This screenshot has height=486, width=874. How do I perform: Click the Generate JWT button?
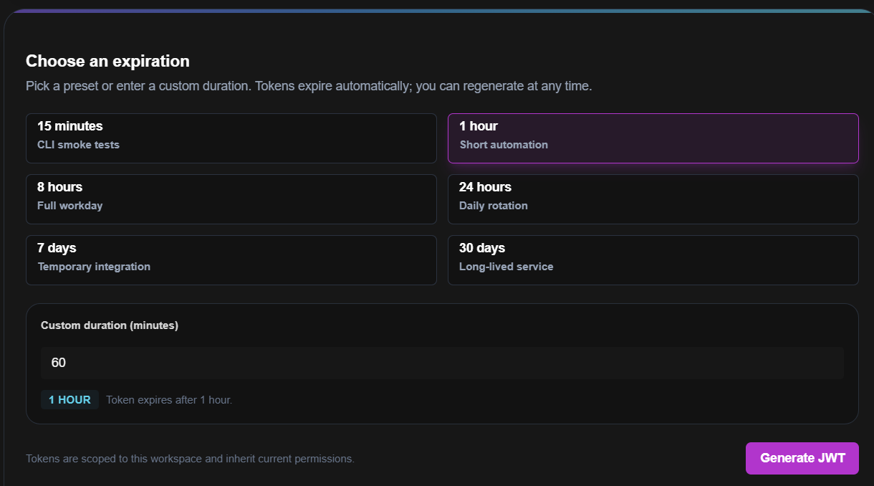point(802,458)
